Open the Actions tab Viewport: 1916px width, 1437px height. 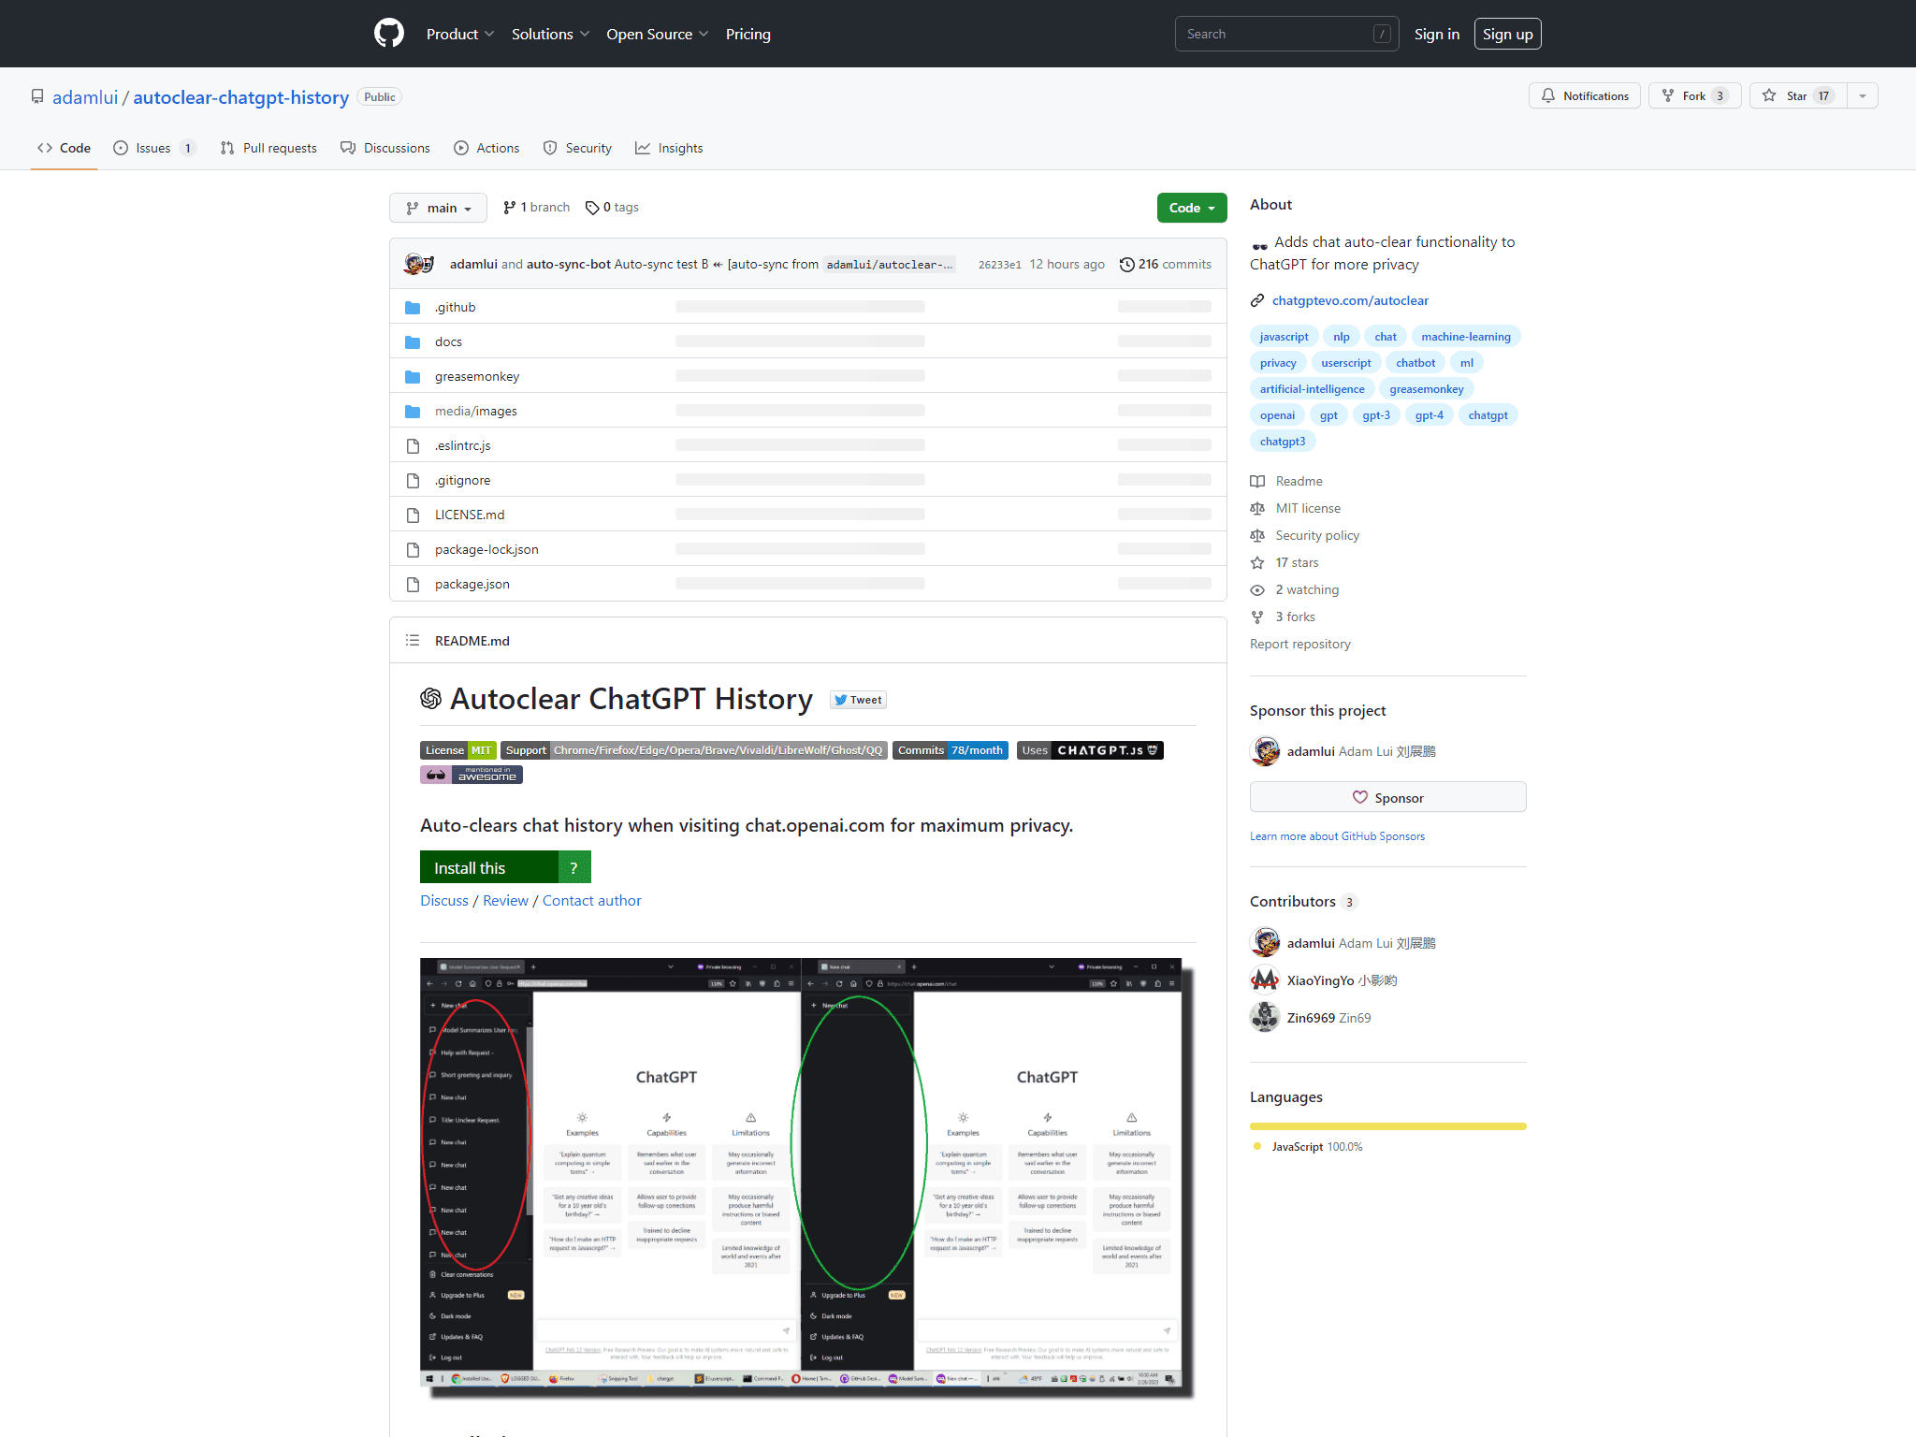point(486,148)
